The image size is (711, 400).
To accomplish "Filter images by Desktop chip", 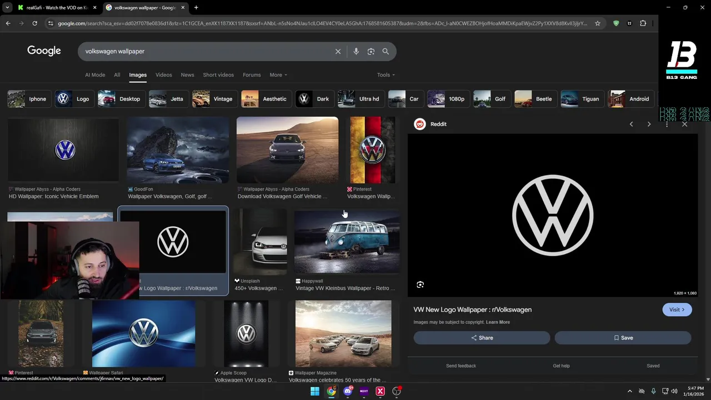I will coord(122,99).
